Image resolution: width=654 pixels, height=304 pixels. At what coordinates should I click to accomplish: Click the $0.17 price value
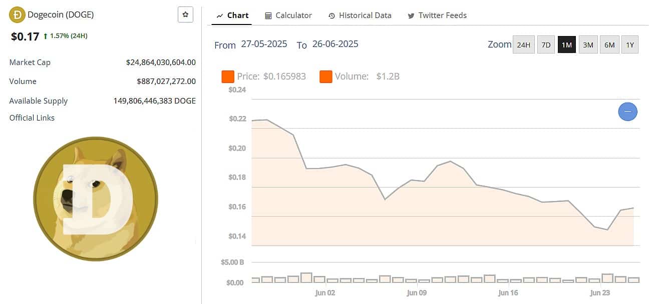click(x=25, y=36)
